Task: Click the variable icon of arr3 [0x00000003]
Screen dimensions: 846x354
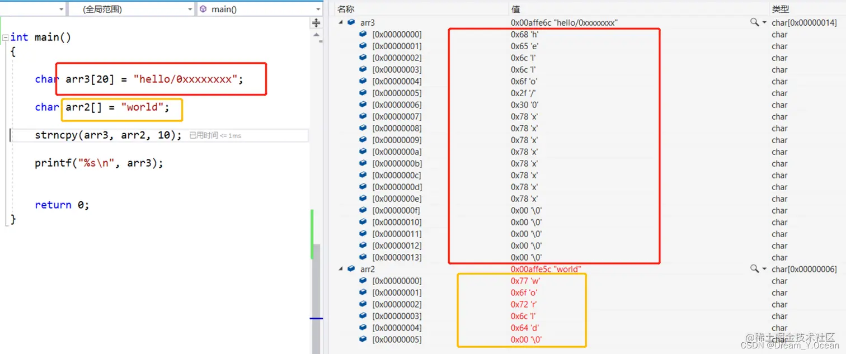Action: click(x=363, y=69)
